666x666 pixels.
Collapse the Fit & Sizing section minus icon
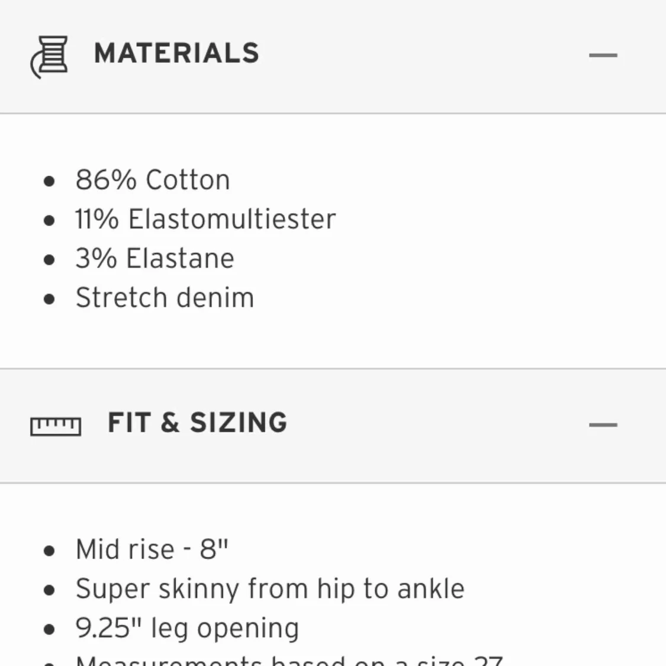coord(603,425)
